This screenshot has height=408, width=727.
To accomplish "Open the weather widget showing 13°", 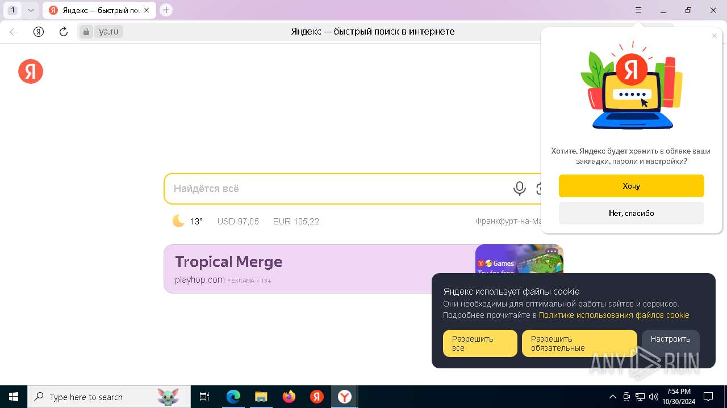I will coord(187,221).
